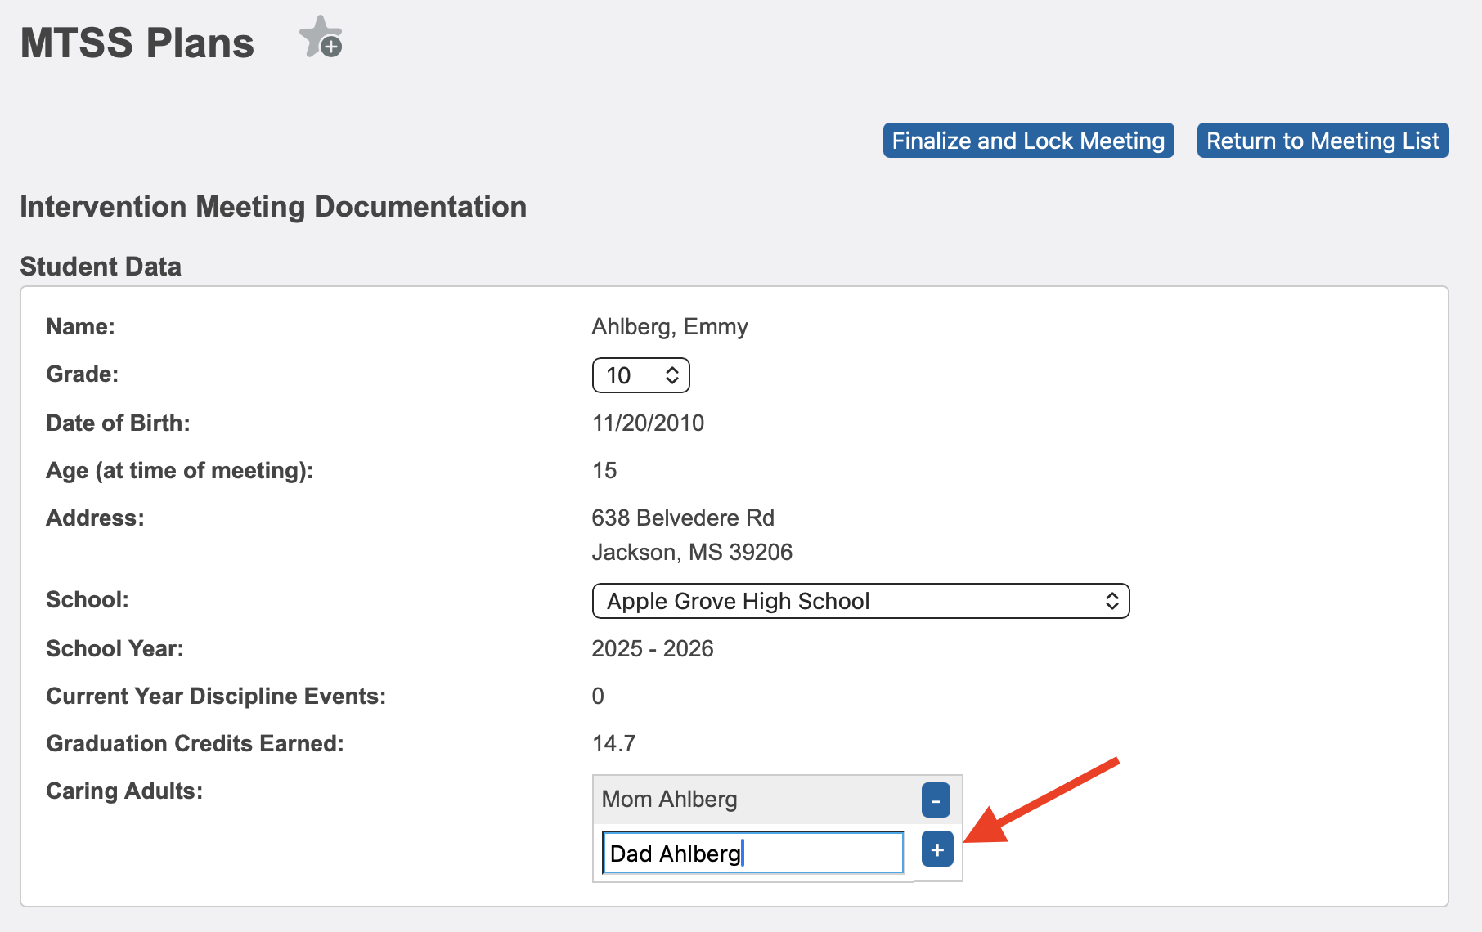The height and width of the screenshot is (932, 1482).
Task: Remove Mom Ahlberg with the minus icon
Action: 936,800
